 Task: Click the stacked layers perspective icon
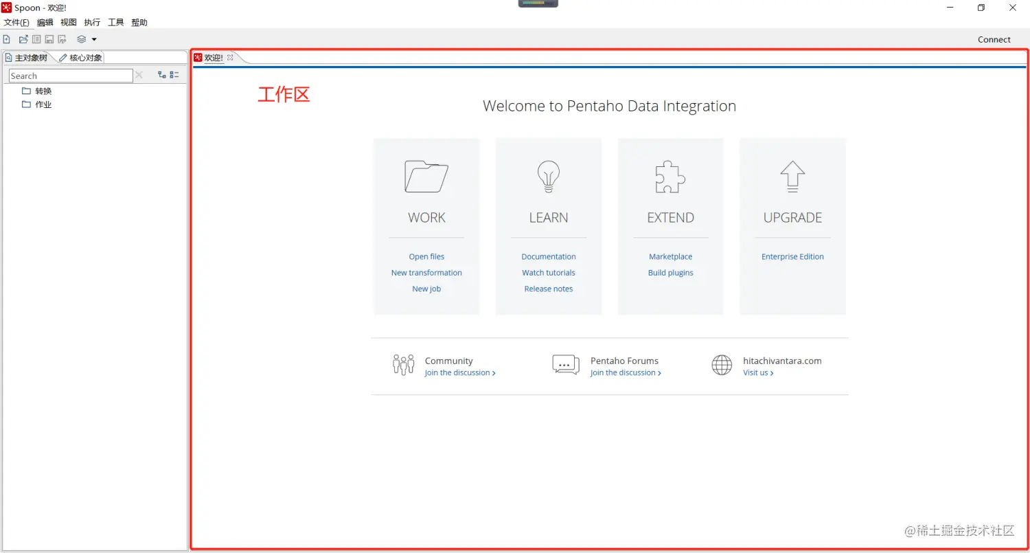coord(82,39)
